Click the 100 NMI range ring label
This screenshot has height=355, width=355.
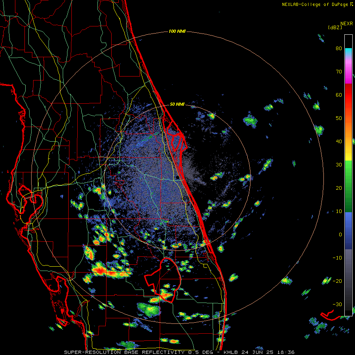click(177, 31)
